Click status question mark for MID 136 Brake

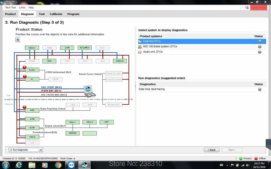[260, 47]
